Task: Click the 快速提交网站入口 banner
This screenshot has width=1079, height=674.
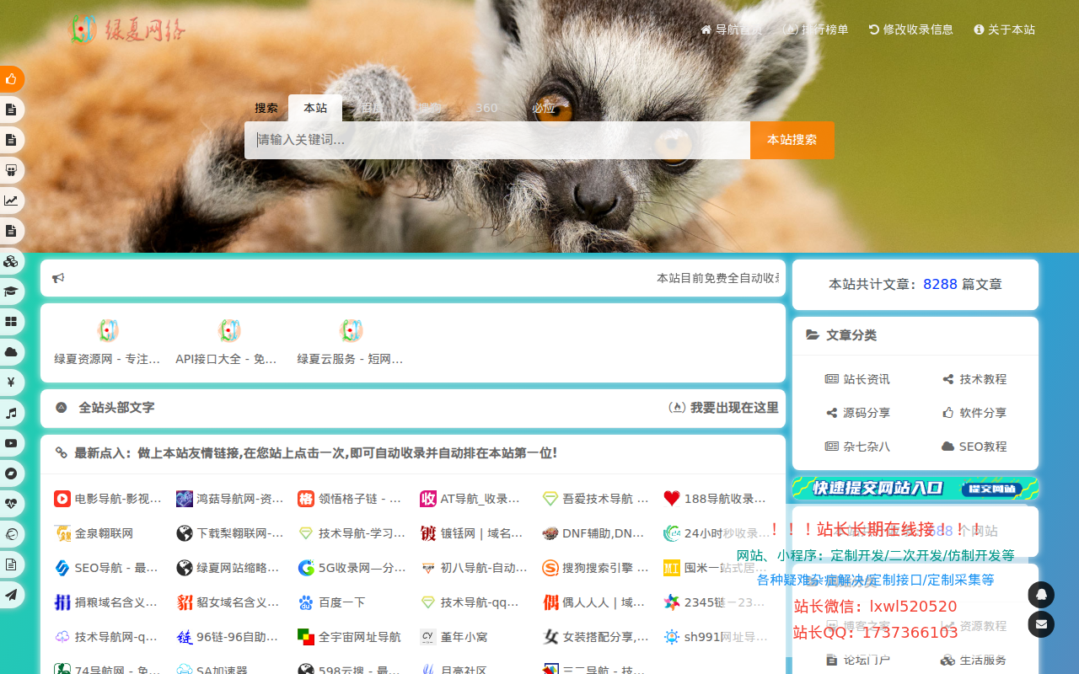Action: pyautogui.click(x=915, y=488)
